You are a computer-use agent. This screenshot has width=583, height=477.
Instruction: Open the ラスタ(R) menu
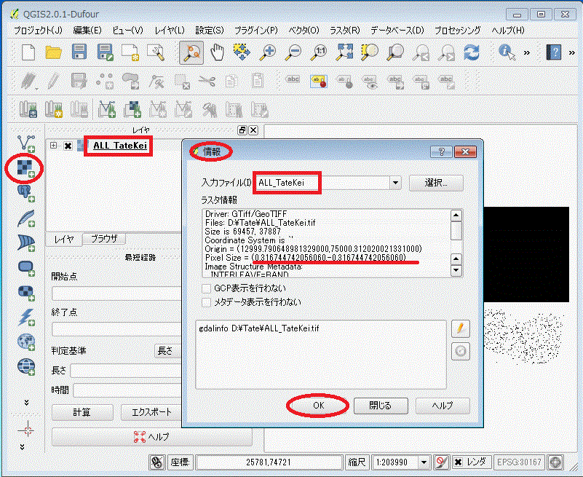click(344, 30)
